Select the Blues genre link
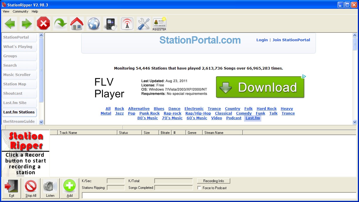The height and width of the screenshot is (202, 359). [x=159, y=109]
